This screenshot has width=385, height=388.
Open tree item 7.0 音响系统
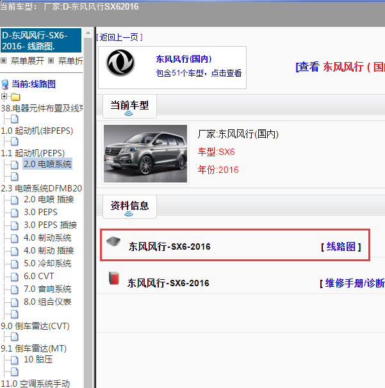(x=47, y=289)
